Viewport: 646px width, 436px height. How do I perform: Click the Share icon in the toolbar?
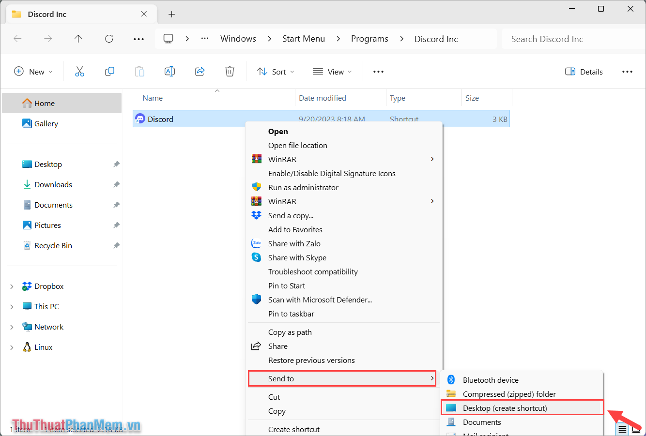pos(200,71)
